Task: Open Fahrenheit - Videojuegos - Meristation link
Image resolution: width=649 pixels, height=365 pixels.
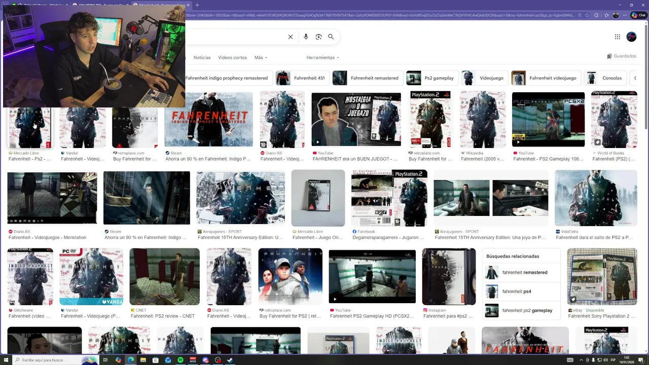Action: pyautogui.click(x=47, y=237)
